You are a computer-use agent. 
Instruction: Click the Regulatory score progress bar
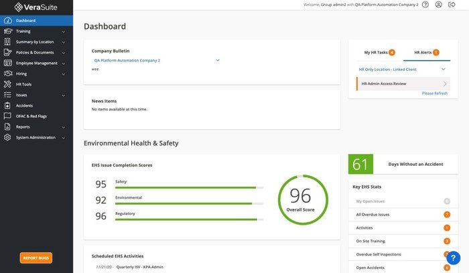[189, 219]
